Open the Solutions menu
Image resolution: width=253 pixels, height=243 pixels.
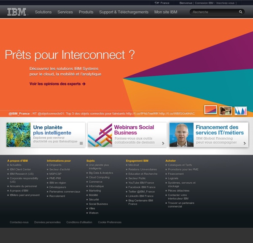(x=43, y=12)
